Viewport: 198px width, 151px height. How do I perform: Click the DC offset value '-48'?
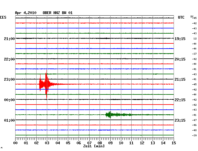click(x=194, y=130)
